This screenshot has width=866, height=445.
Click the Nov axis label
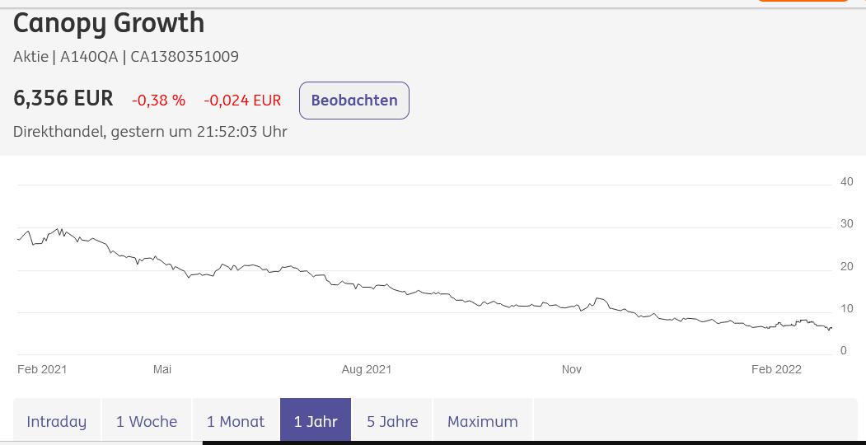572,369
